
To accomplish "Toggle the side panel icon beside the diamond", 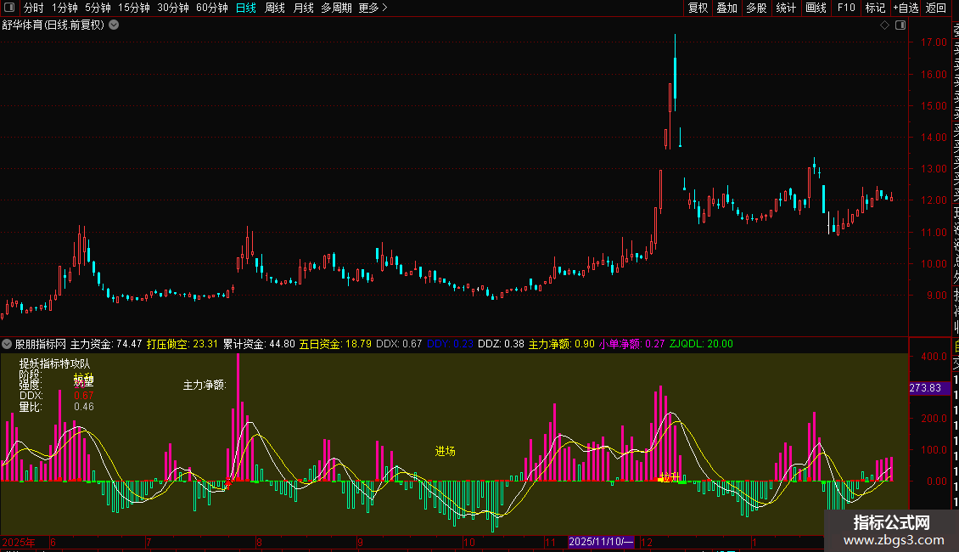I will [900, 25].
